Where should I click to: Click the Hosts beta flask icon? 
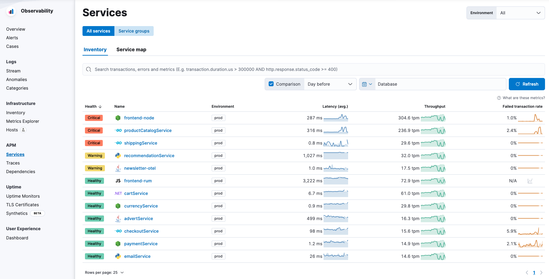23,130
